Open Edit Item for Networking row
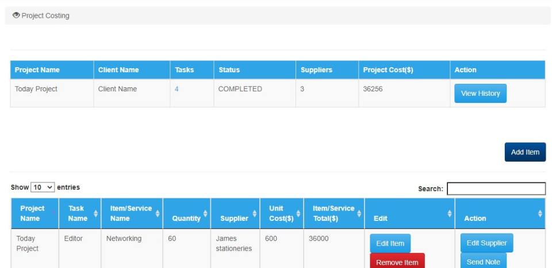 390,243
